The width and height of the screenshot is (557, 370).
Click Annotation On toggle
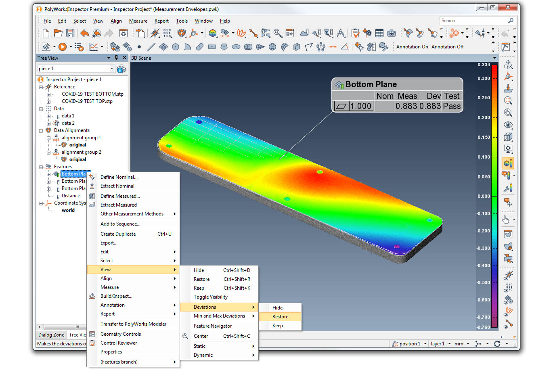point(412,47)
